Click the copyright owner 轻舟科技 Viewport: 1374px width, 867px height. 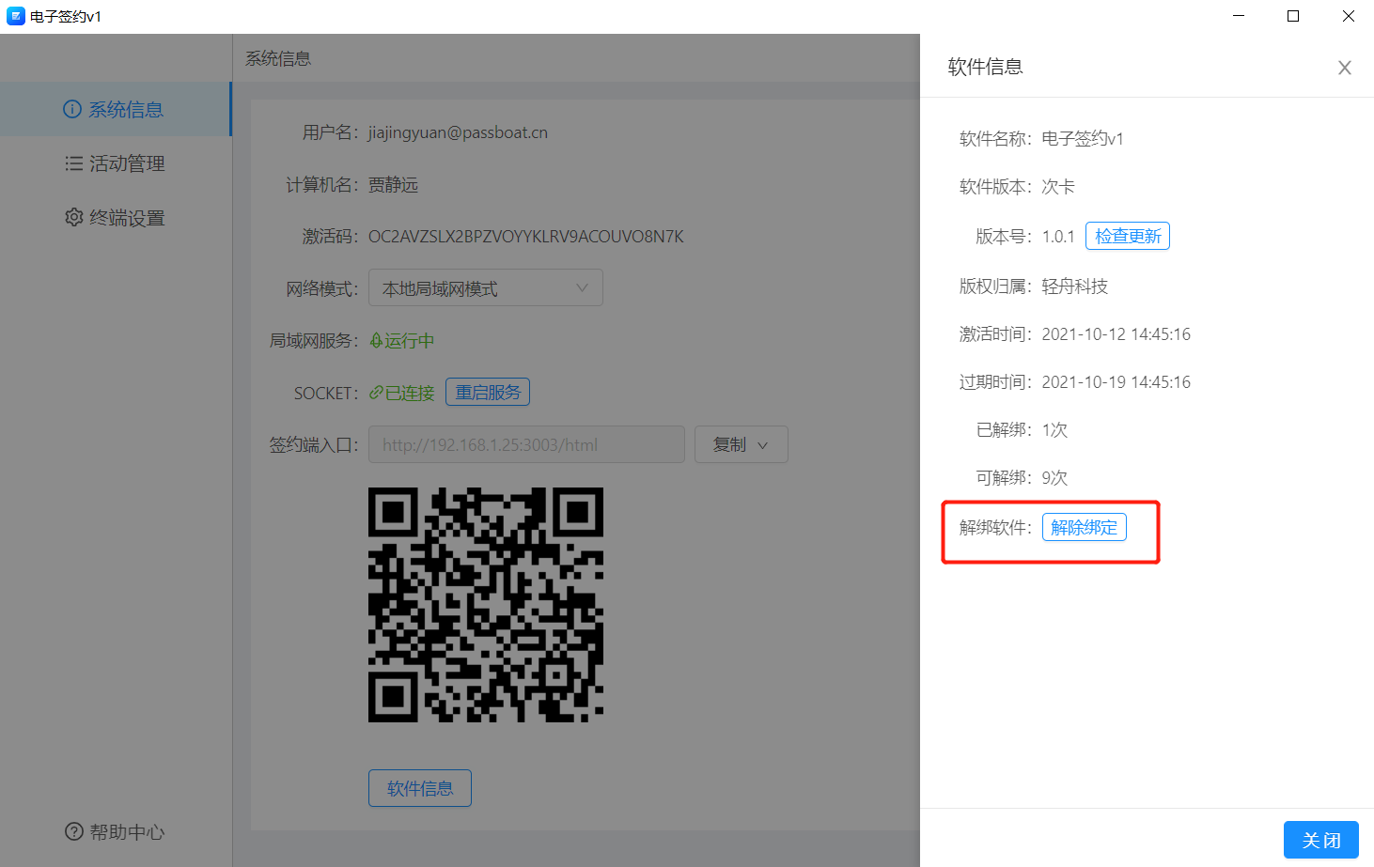[x=1074, y=286]
